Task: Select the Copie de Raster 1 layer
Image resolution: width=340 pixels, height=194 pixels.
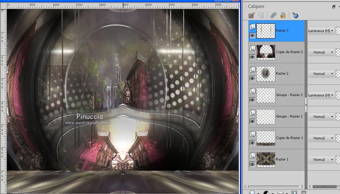Action: click(289, 138)
